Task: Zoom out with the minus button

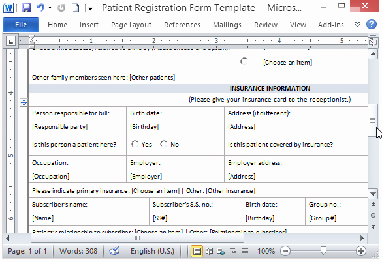Action: click(x=285, y=251)
